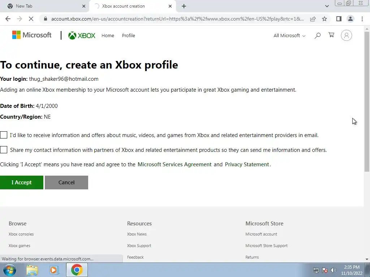
Task: Click the address bar URL field
Action: 177,19
